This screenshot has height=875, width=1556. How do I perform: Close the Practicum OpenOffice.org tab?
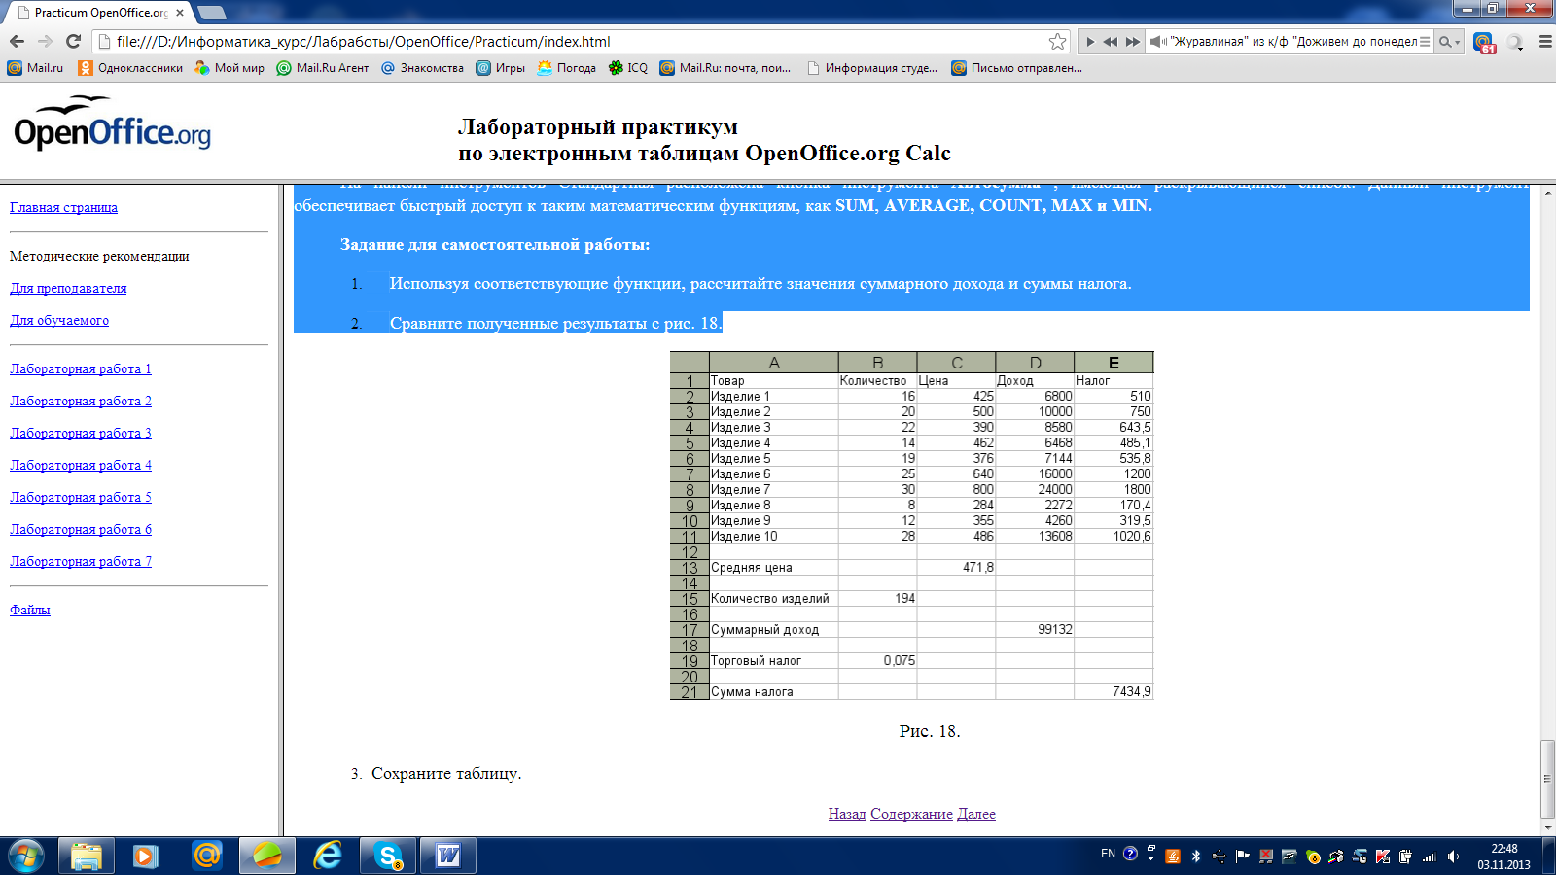point(180,13)
